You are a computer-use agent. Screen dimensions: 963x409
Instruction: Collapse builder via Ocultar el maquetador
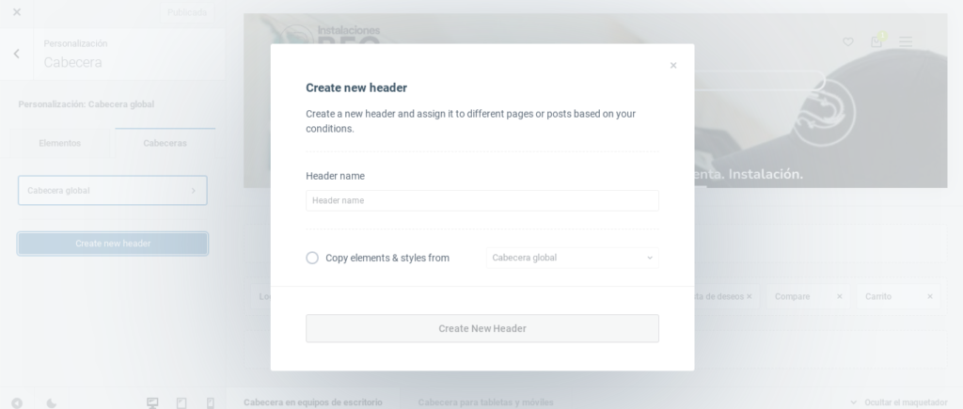[900, 402]
